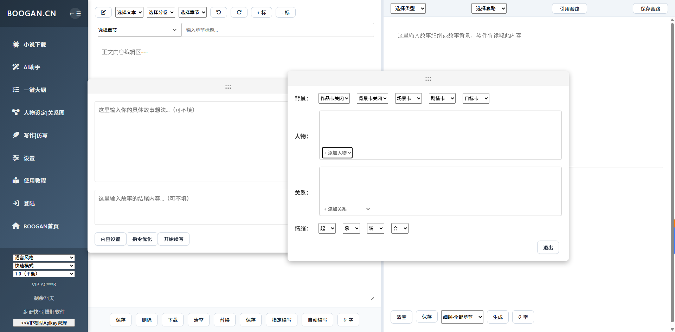The width and height of the screenshot is (675, 332).
Task: Open the + 添加关系 dropdown
Action: 347,209
